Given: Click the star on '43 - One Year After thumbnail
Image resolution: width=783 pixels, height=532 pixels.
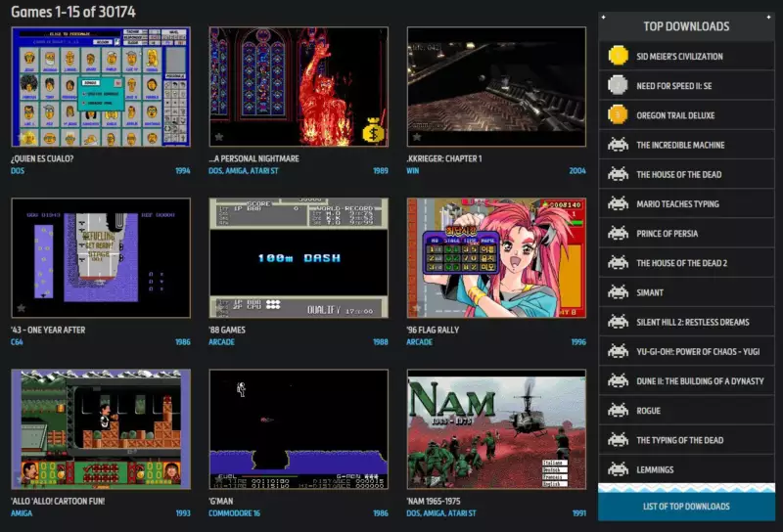Looking at the screenshot, I should point(22,308).
